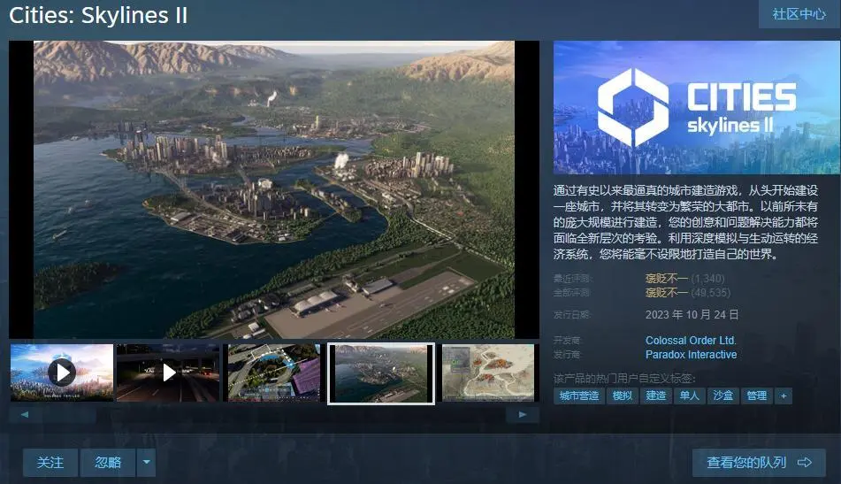This screenshot has height=484, width=841.
Task: Click the Cities: Skylines II page title
Action: pos(98,15)
